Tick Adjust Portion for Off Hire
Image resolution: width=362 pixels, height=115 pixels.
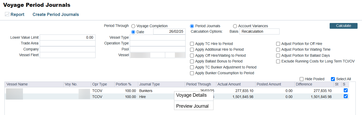[x=278, y=44]
